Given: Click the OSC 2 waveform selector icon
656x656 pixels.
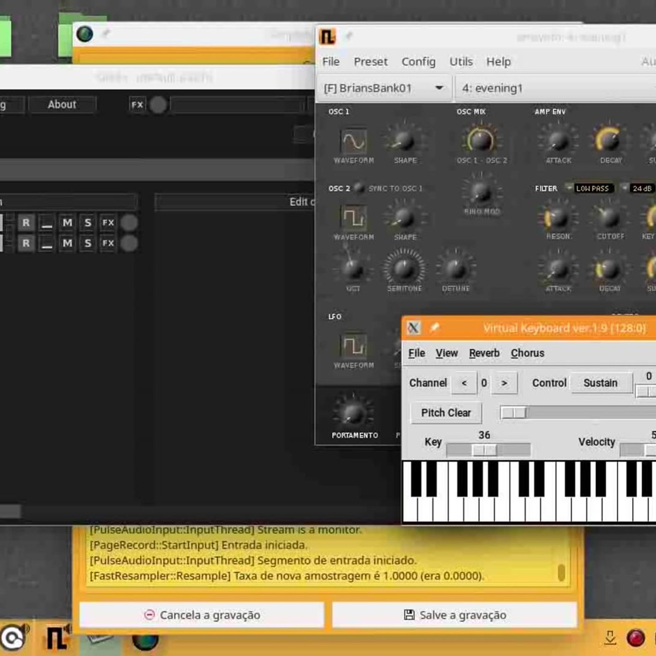Looking at the screenshot, I should (x=354, y=217).
